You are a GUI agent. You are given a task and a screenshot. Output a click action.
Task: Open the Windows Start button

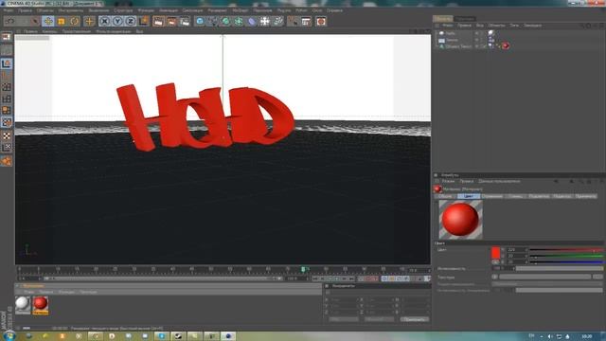pyautogui.click(x=9, y=336)
